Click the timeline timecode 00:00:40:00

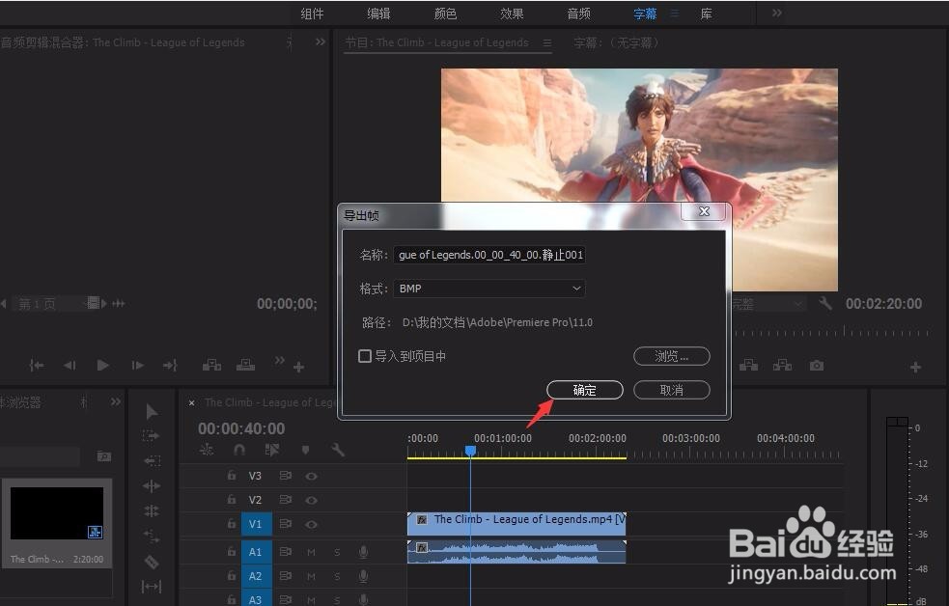241,428
